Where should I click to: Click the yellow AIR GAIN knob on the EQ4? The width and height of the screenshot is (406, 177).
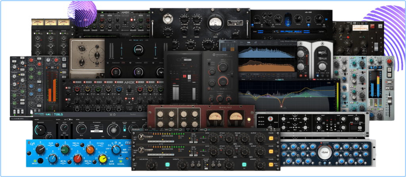(103, 159)
